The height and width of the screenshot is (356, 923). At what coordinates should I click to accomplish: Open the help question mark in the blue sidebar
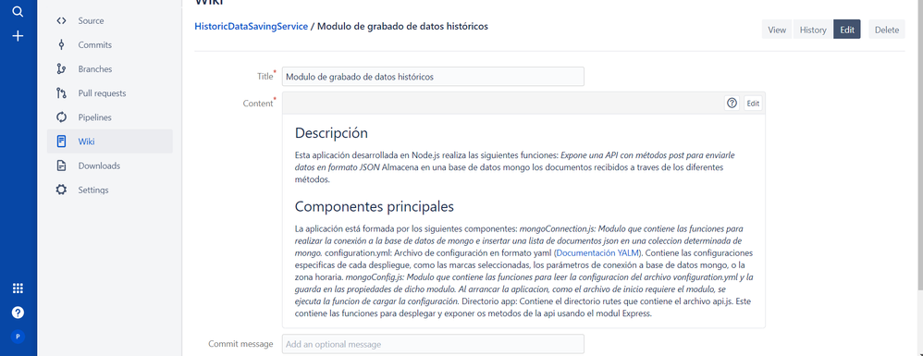click(18, 313)
